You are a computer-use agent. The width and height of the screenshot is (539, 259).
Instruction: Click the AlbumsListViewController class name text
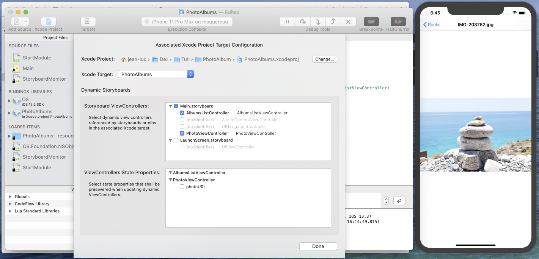(262, 113)
